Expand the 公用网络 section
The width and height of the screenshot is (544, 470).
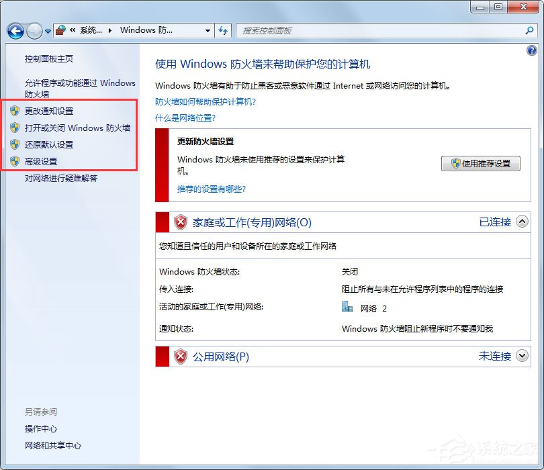point(522,357)
